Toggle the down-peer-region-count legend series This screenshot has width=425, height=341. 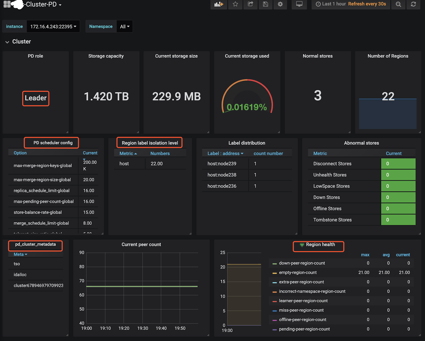tap(302, 263)
